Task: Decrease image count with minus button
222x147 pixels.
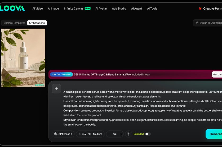Action: 109,134
